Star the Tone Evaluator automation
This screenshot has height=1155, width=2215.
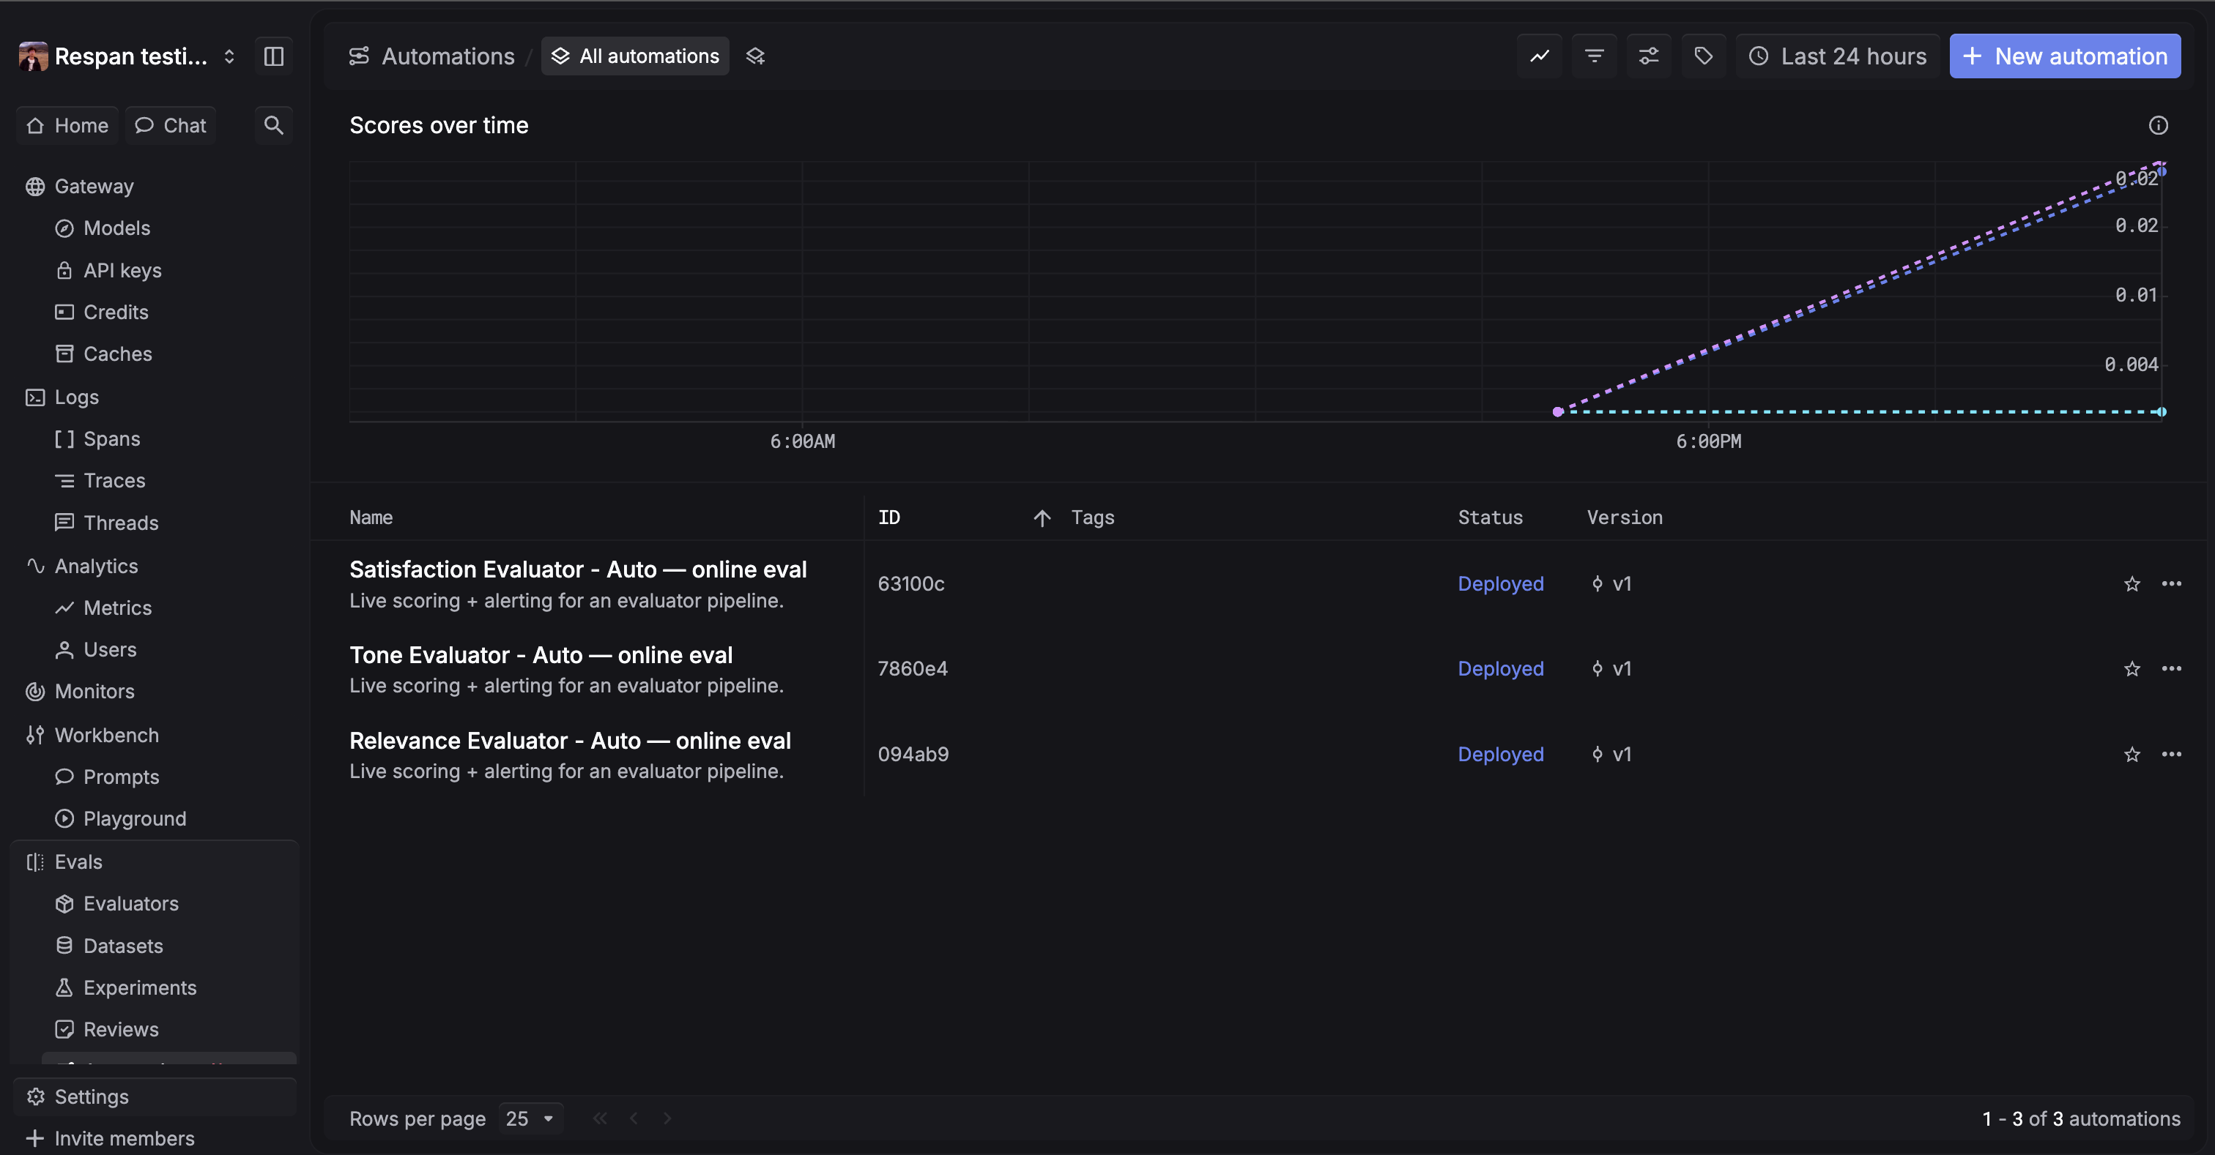coord(2131,670)
